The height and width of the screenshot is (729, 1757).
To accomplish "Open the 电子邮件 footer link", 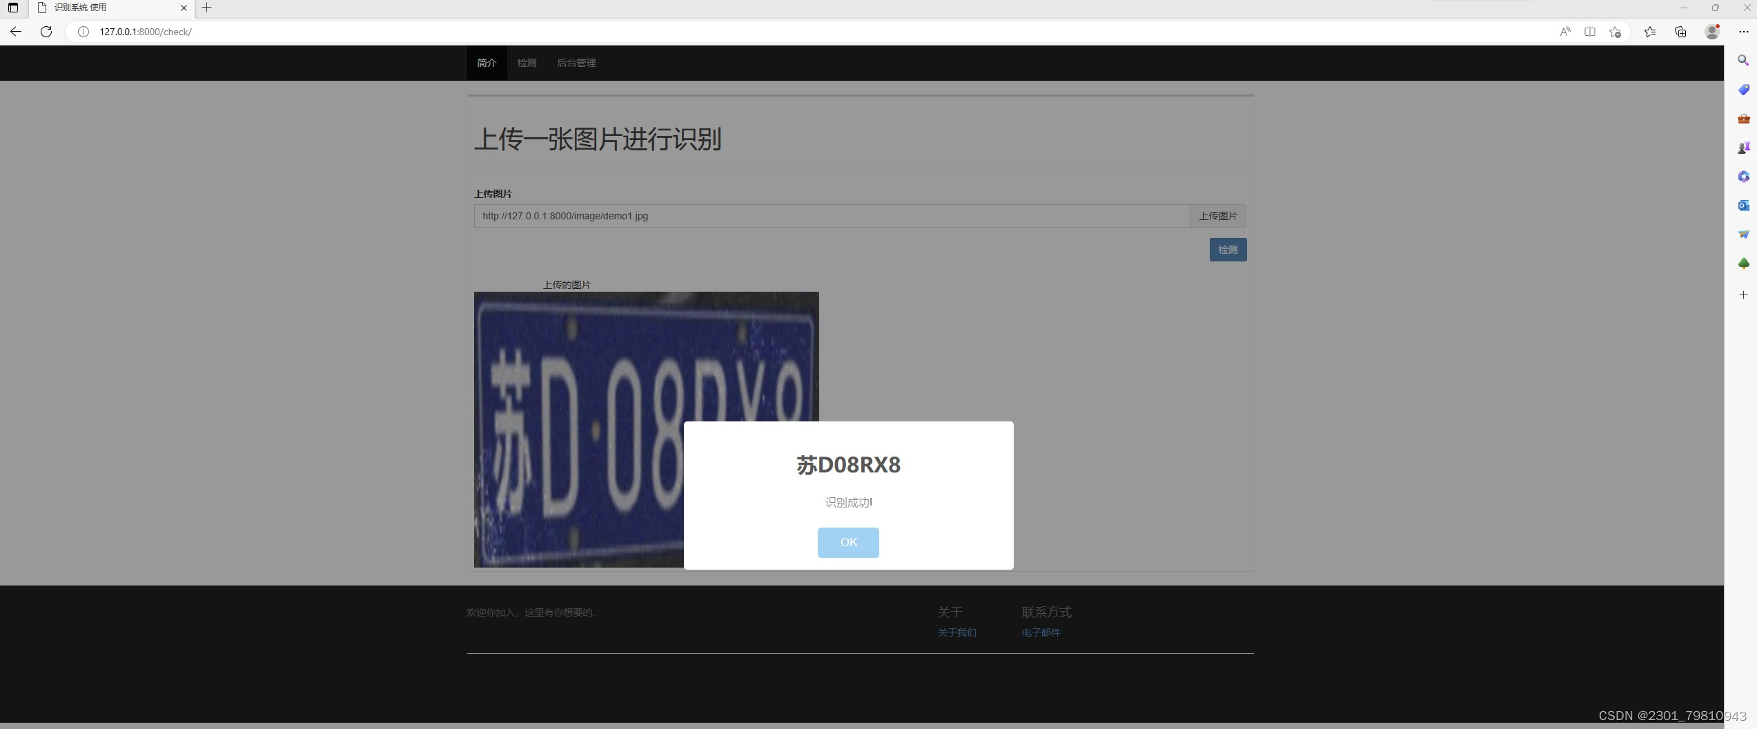I will 1041,632.
